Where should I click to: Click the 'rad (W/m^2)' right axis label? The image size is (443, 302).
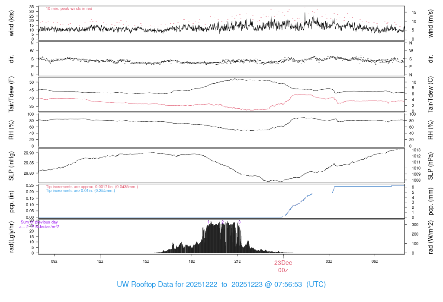coord(430,237)
